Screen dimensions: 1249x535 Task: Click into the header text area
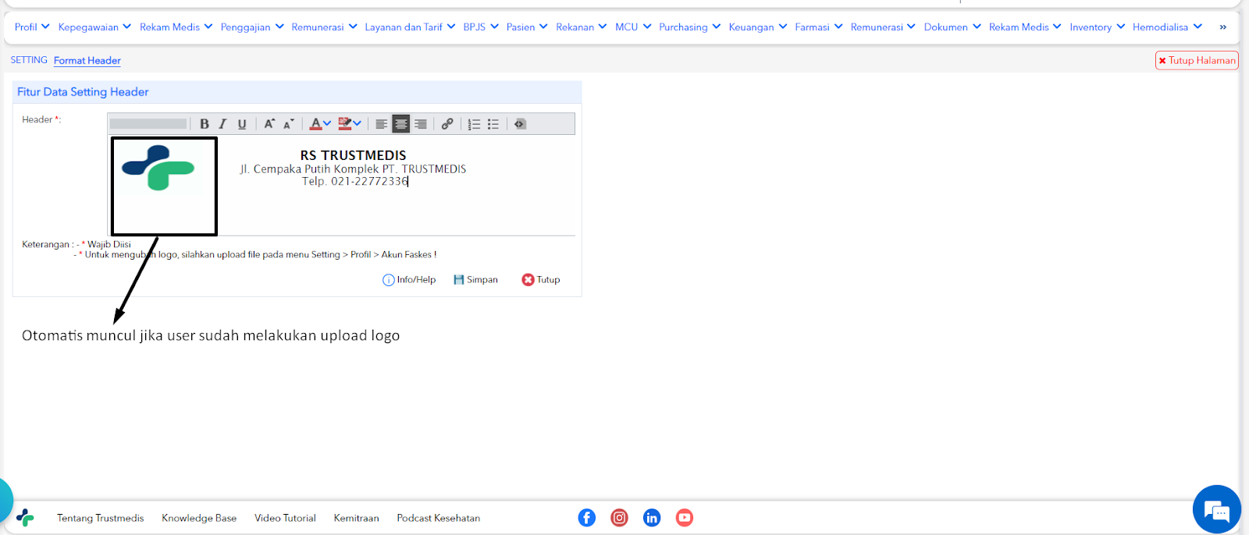pyautogui.click(x=341, y=185)
